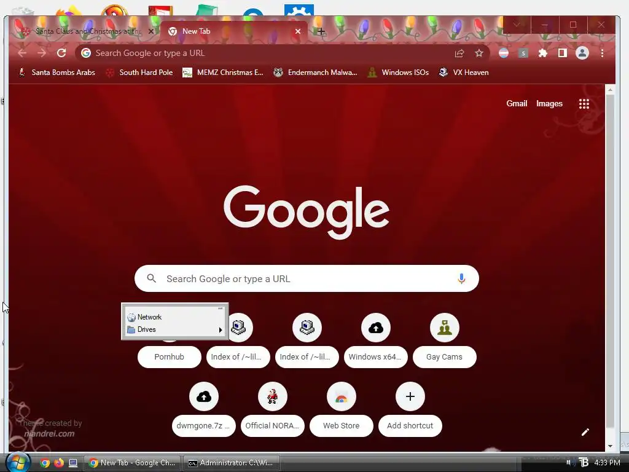The image size is (629, 472).
Task: Click the page scrollbar thumb
Action: click(610, 261)
